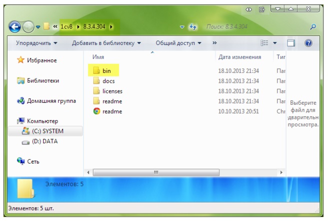This screenshot has height=221, width=328.
Task: Expand hidden path chevrons before 1cv8
Action: click(55, 26)
